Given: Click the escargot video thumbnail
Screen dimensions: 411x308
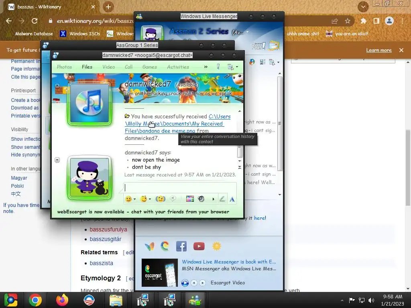Looking at the screenshot, I should 160,273.
